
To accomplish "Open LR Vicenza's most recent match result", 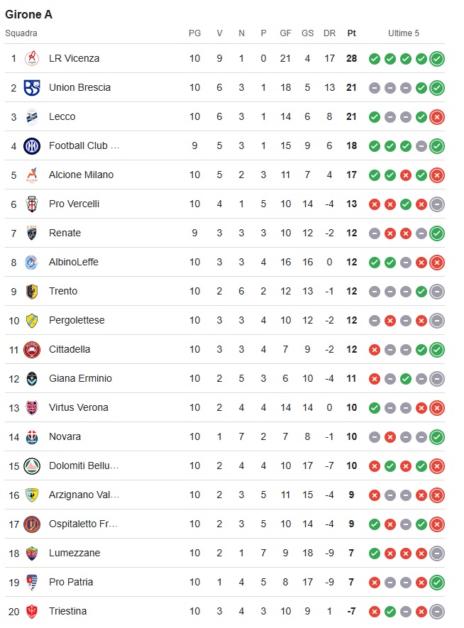I will (x=437, y=58).
